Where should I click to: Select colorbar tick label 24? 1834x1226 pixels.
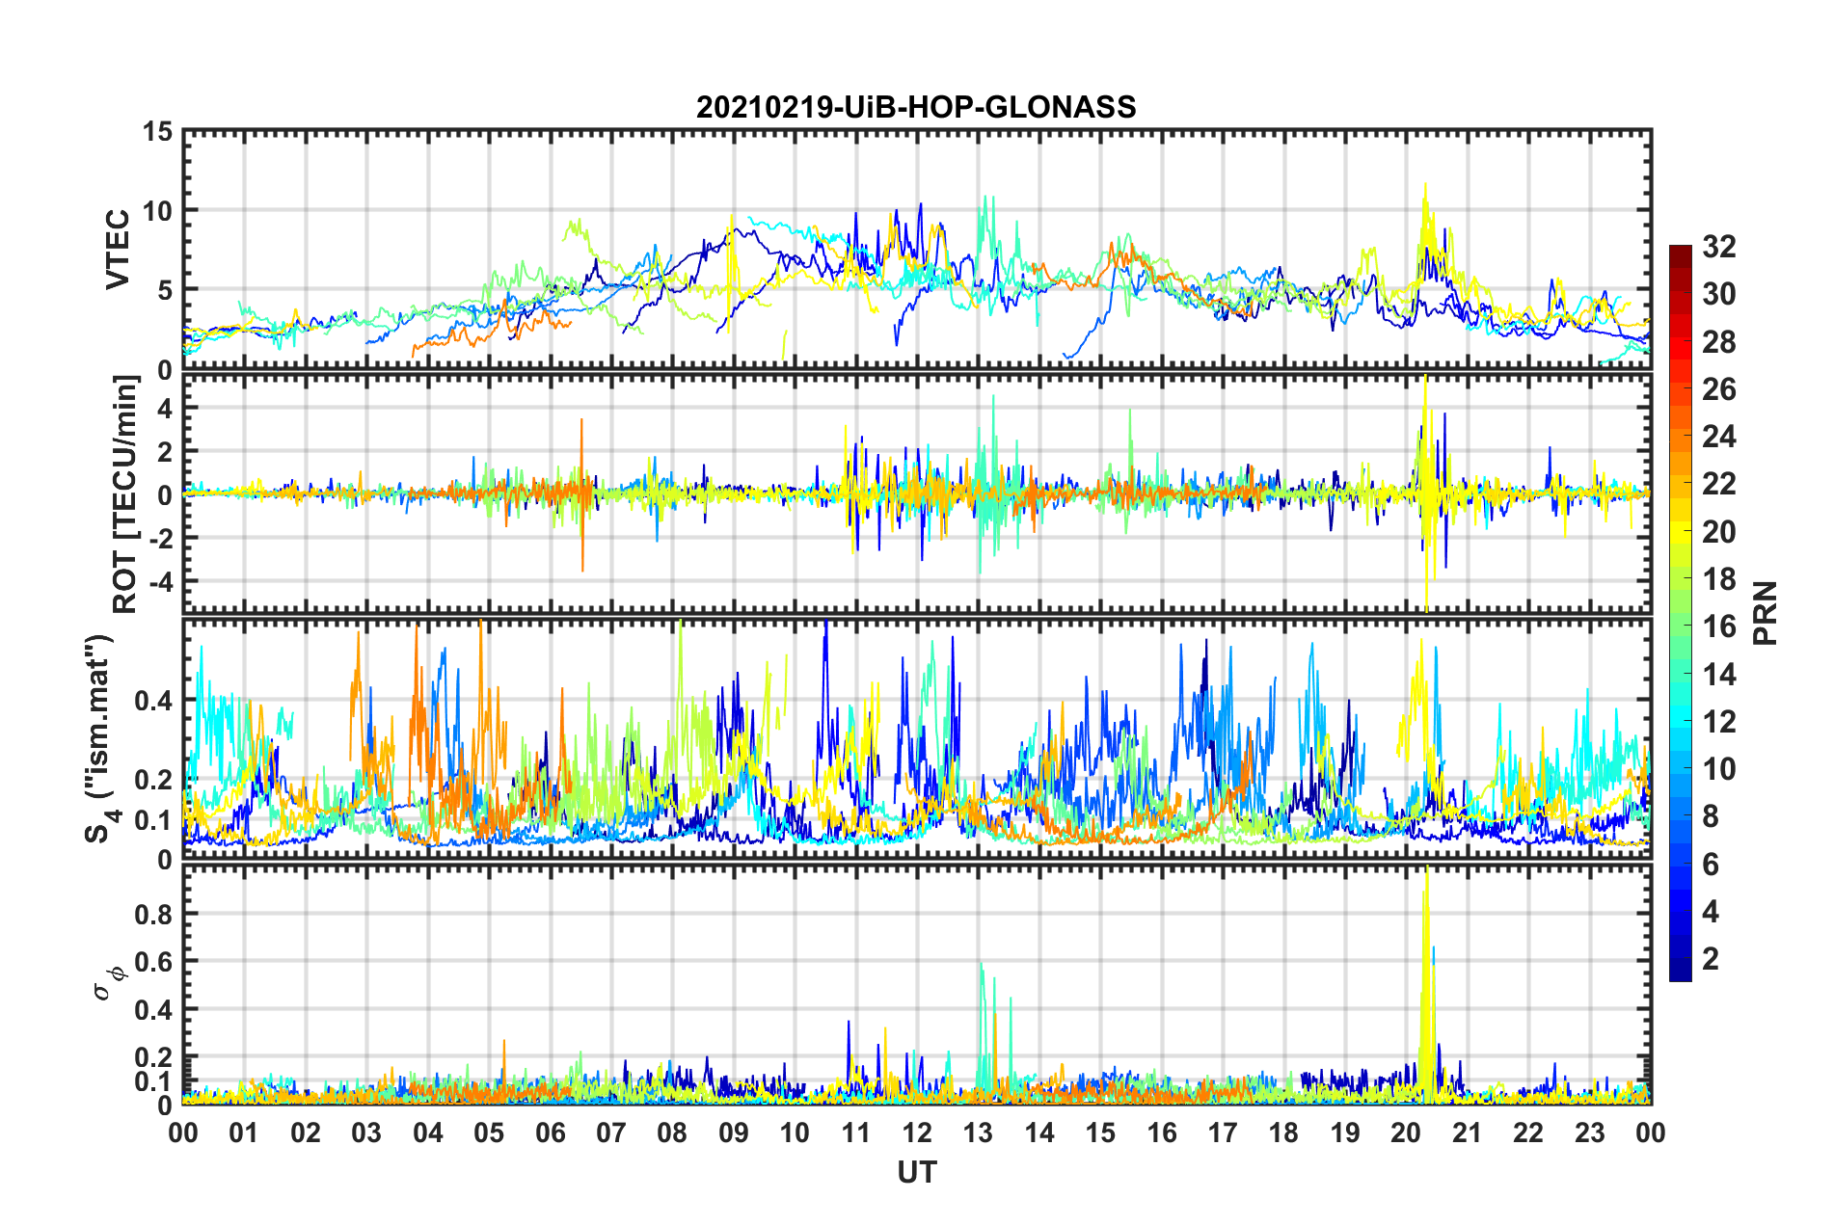point(1719,437)
